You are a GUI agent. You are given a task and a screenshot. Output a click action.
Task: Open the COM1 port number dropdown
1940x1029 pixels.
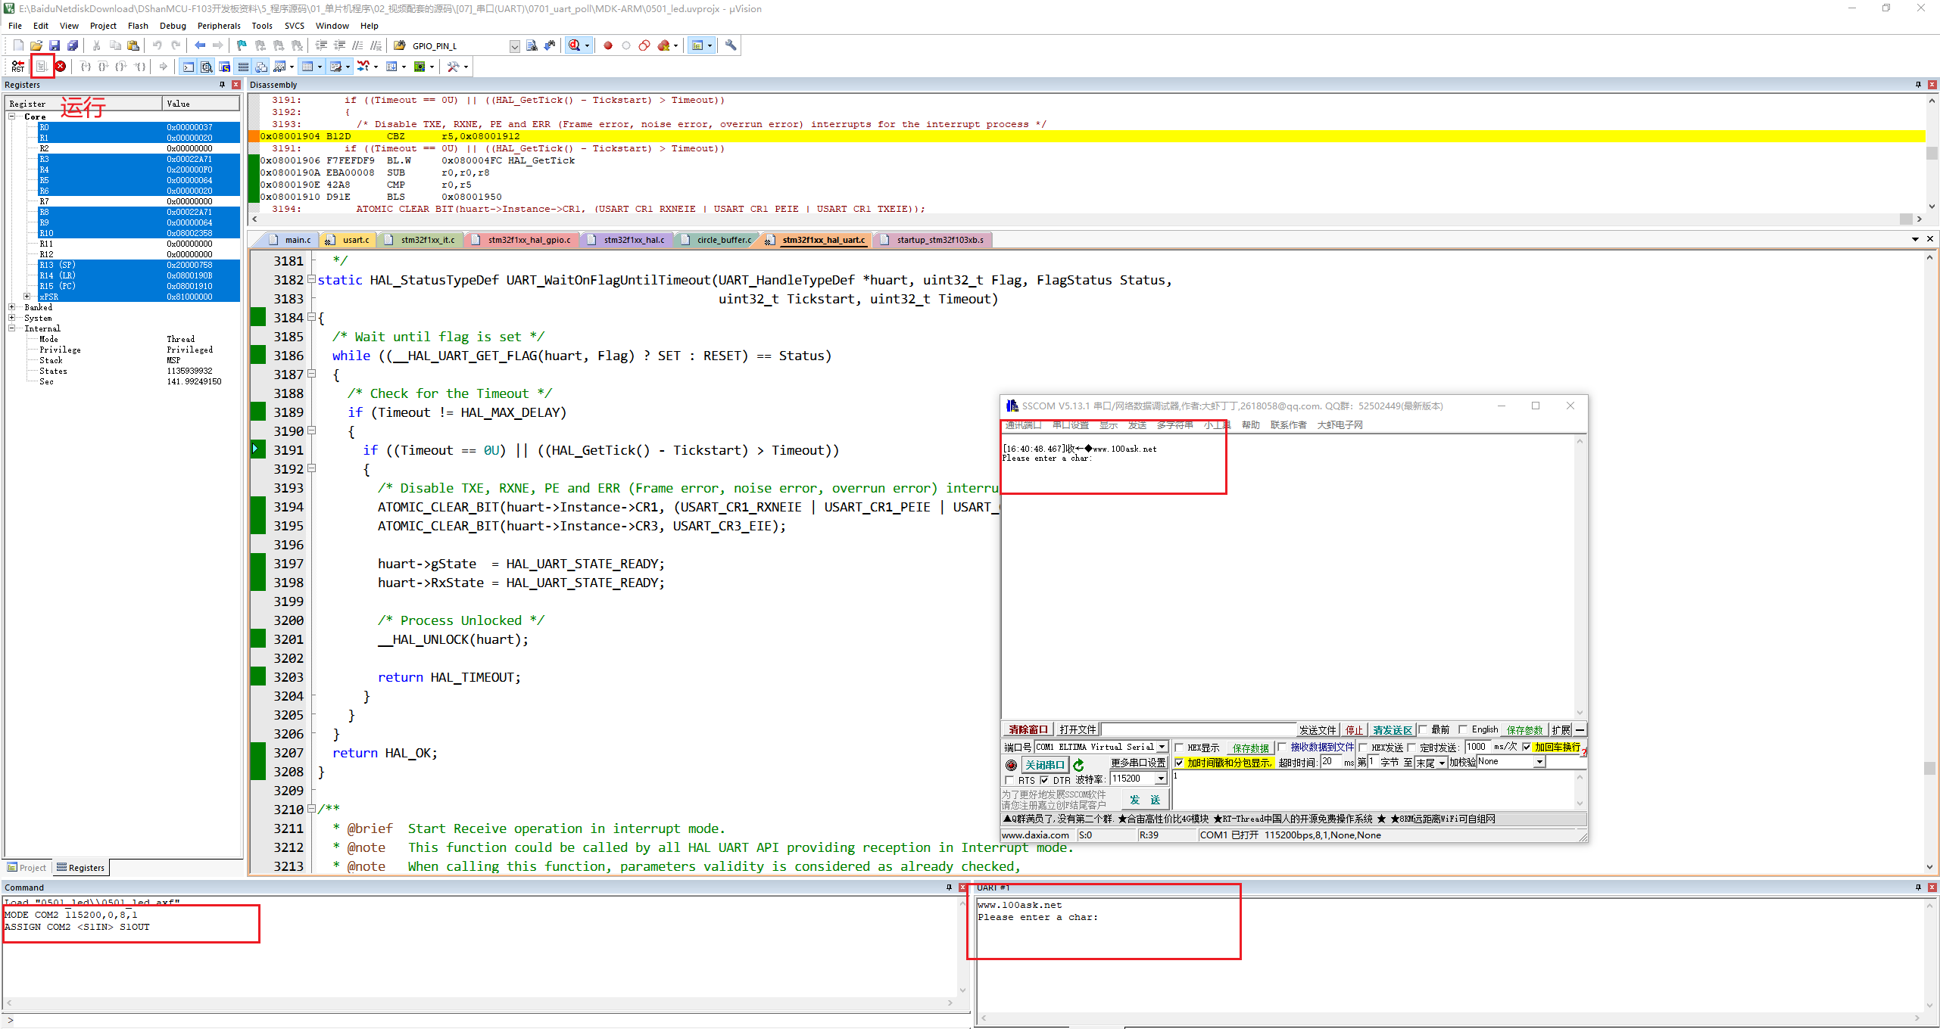click(1162, 747)
